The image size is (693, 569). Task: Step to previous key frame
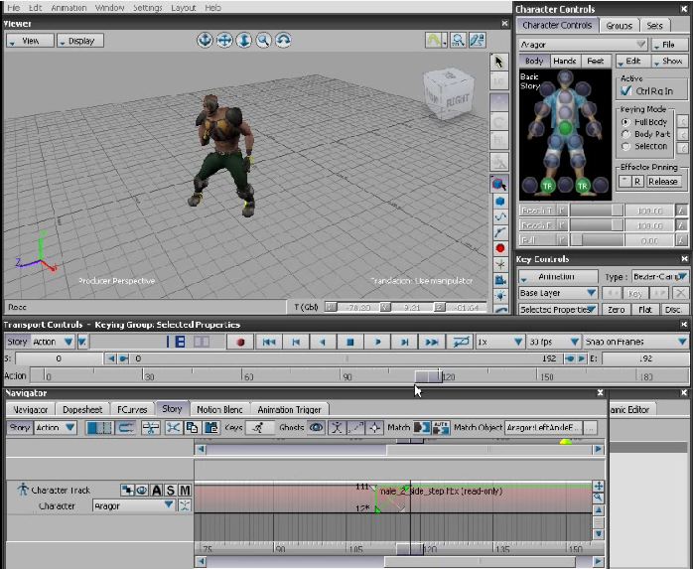pyautogui.click(x=296, y=343)
